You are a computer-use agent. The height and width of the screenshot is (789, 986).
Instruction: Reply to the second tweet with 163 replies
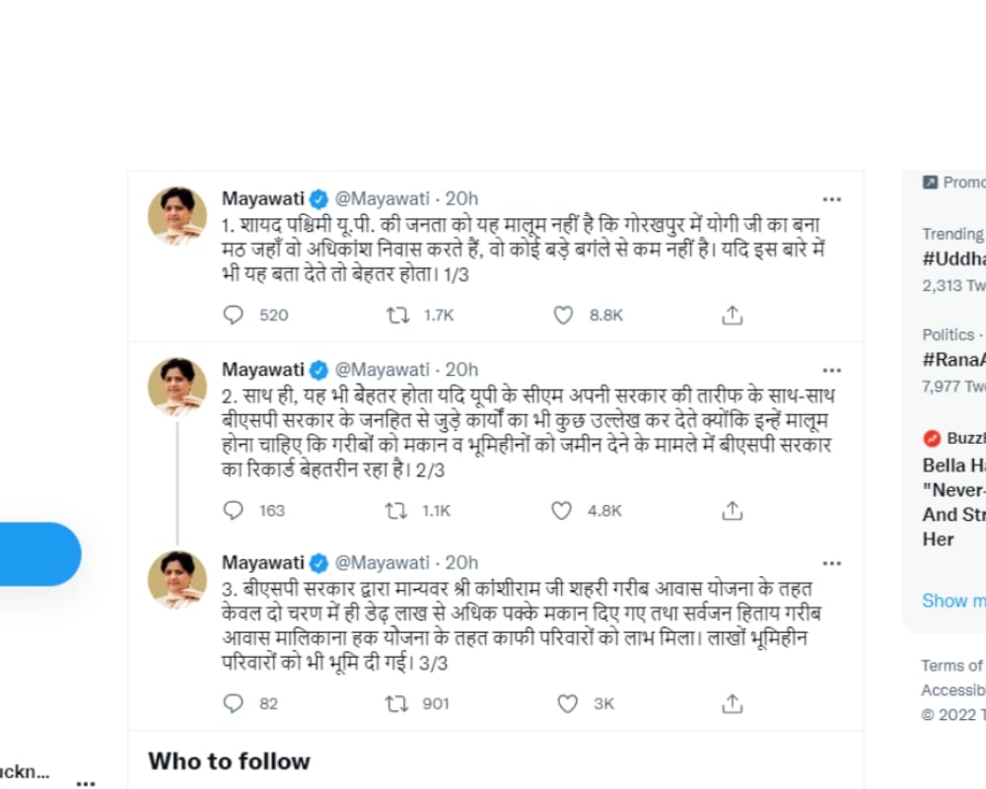click(x=234, y=510)
